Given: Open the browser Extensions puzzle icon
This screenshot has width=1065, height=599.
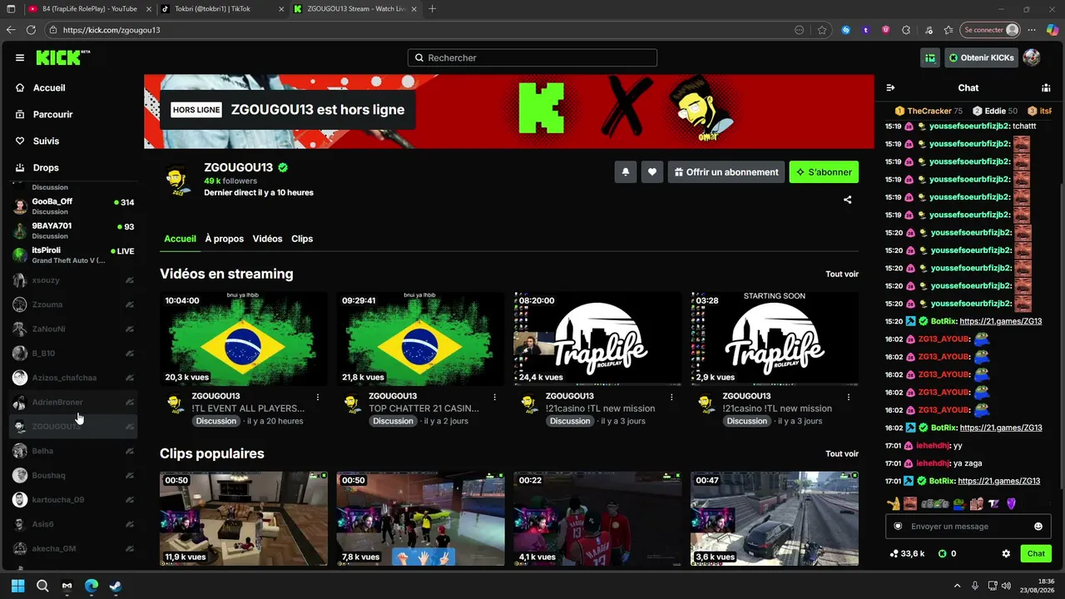Looking at the screenshot, I should pos(906,30).
